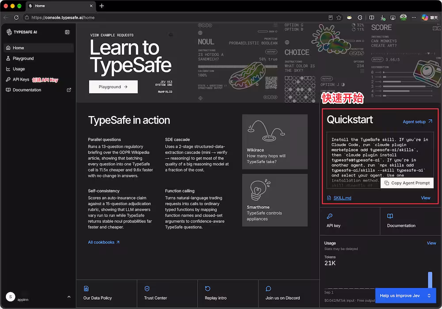Open the Trust Center shield tile

click(x=167, y=294)
